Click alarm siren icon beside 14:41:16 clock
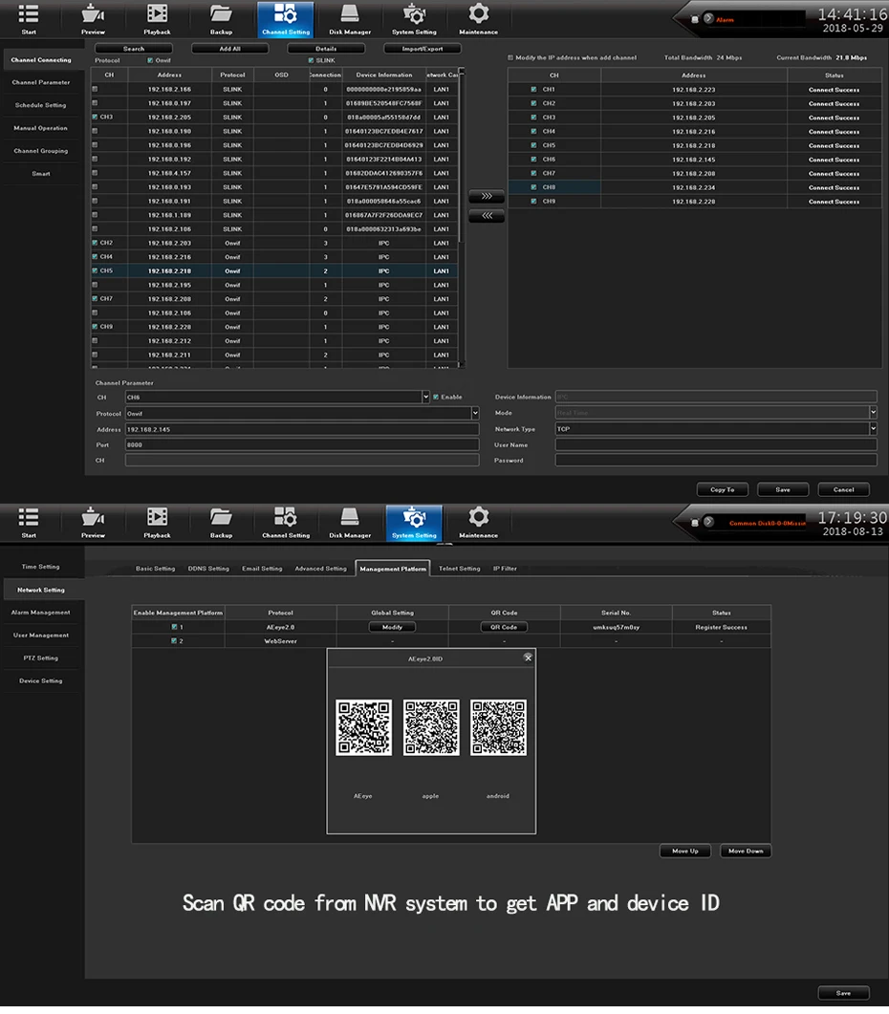889x1014 pixels. pos(694,19)
